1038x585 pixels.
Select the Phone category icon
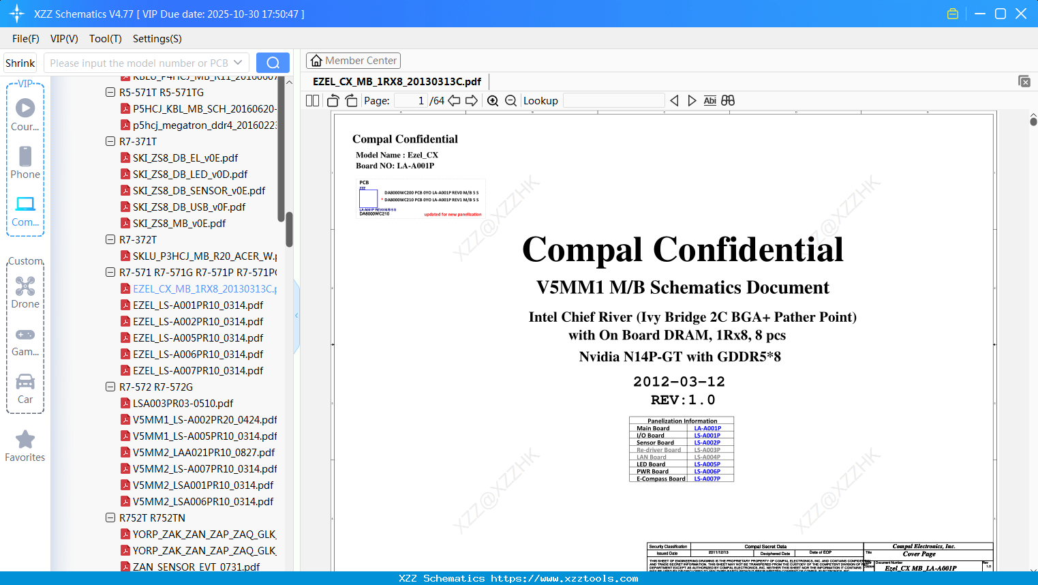point(25,163)
